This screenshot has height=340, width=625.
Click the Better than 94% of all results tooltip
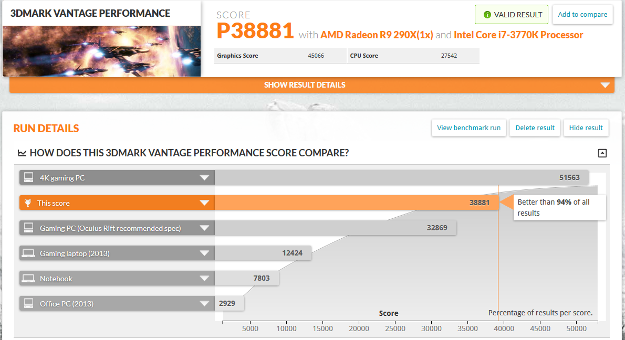pos(559,207)
